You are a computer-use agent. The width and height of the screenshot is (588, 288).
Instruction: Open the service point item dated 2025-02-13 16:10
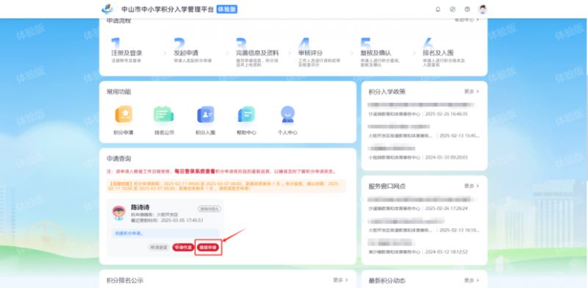(x=424, y=226)
